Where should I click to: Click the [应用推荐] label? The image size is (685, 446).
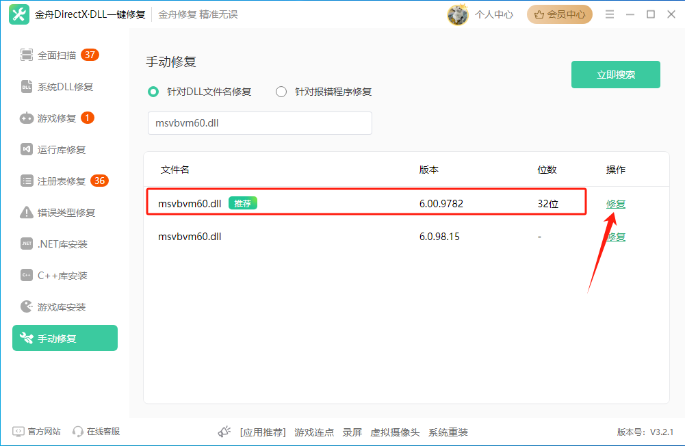click(x=263, y=432)
